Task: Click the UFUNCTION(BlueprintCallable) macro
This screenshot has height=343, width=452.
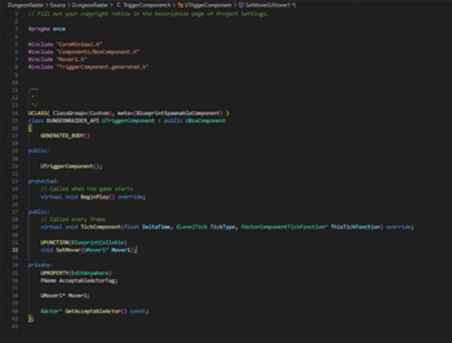Action: tap(84, 242)
